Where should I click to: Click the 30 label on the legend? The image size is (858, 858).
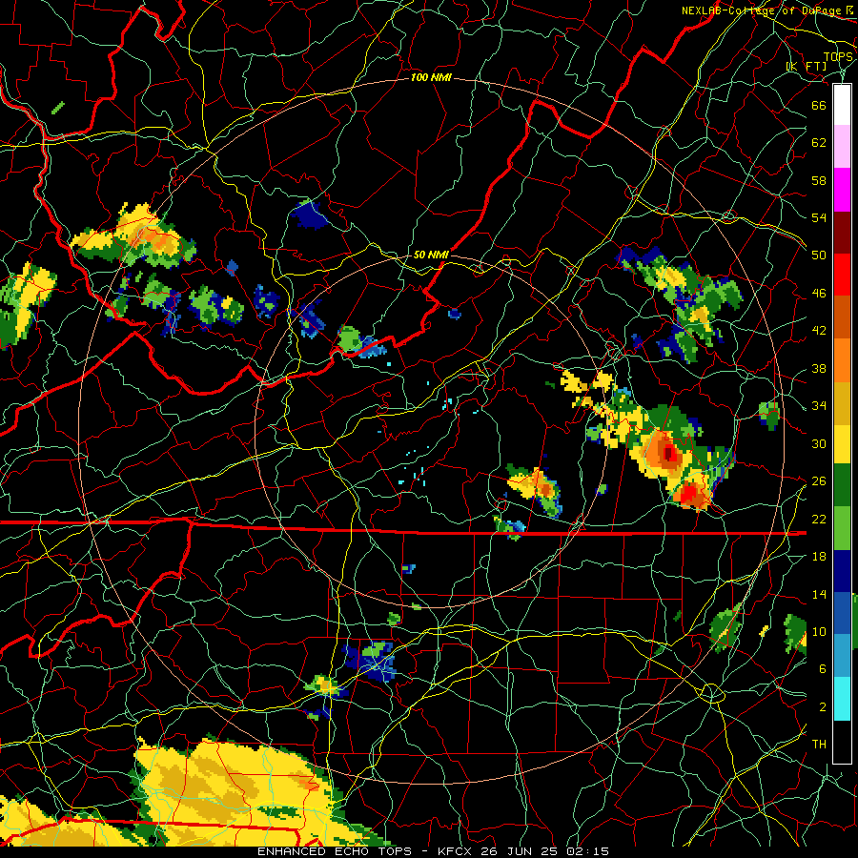[x=819, y=443]
